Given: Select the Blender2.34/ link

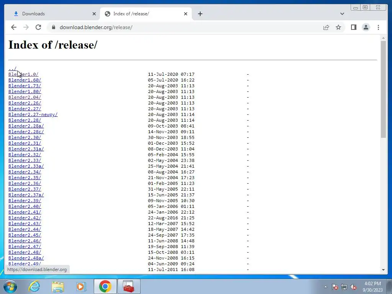Looking at the screenshot, I should coord(24,172).
